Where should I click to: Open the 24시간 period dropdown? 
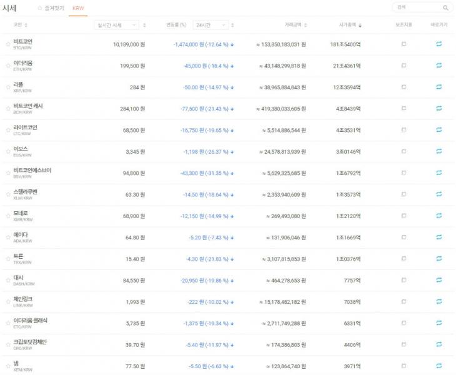tap(211, 25)
